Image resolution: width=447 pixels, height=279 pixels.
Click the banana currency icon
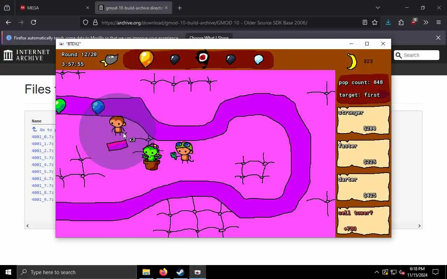tap(352, 62)
